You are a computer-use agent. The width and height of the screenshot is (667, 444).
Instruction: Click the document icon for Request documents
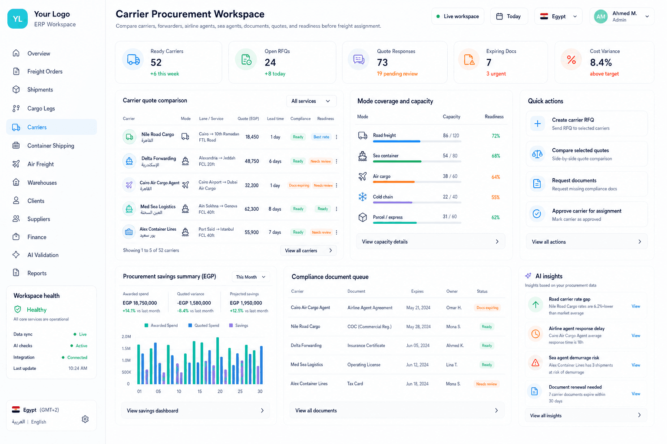click(537, 184)
